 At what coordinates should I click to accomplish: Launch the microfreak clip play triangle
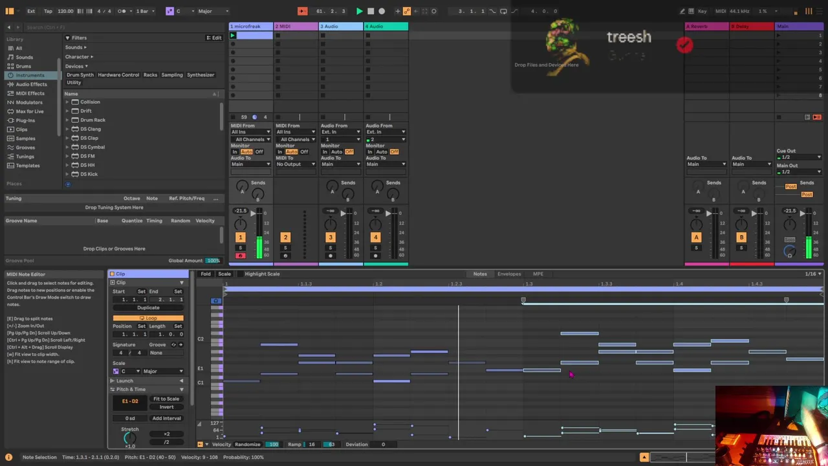pyautogui.click(x=233, y=36)
